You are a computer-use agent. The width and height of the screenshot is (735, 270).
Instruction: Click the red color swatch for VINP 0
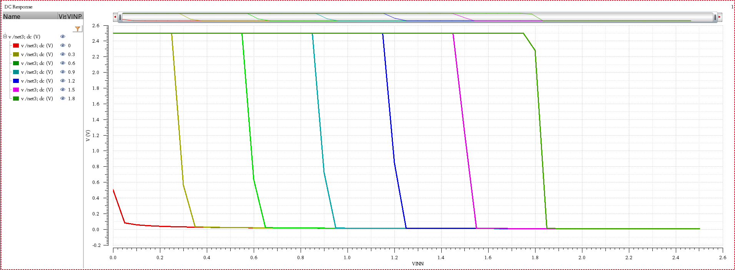click(16, 45)
